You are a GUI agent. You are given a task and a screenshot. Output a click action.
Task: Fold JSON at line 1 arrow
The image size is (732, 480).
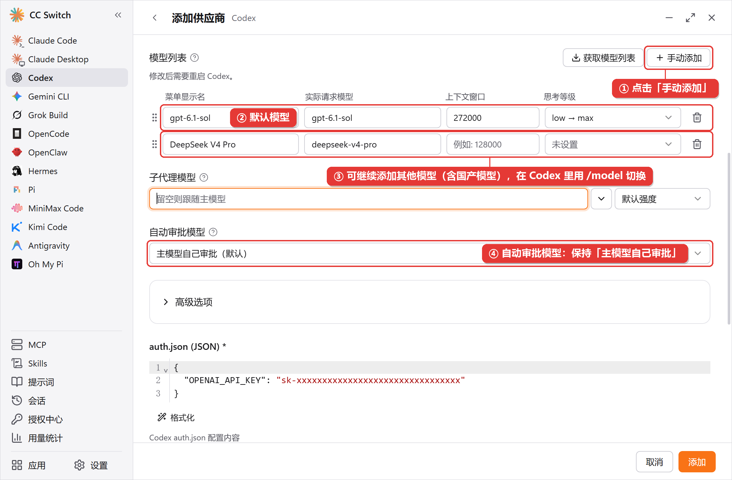click(166, 370)
